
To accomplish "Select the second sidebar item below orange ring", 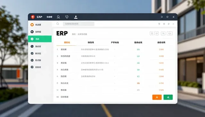I will tap(40, 32).
